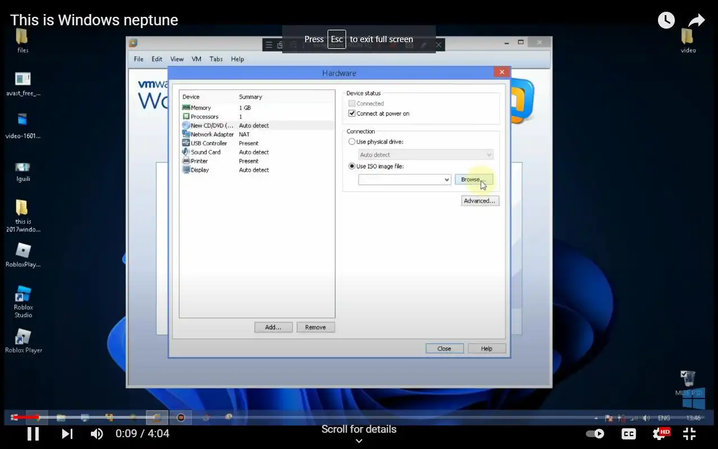This screenshot has width=718, height=449.
Task: Click the Share arrow icon
Action: tap(697, 21)
